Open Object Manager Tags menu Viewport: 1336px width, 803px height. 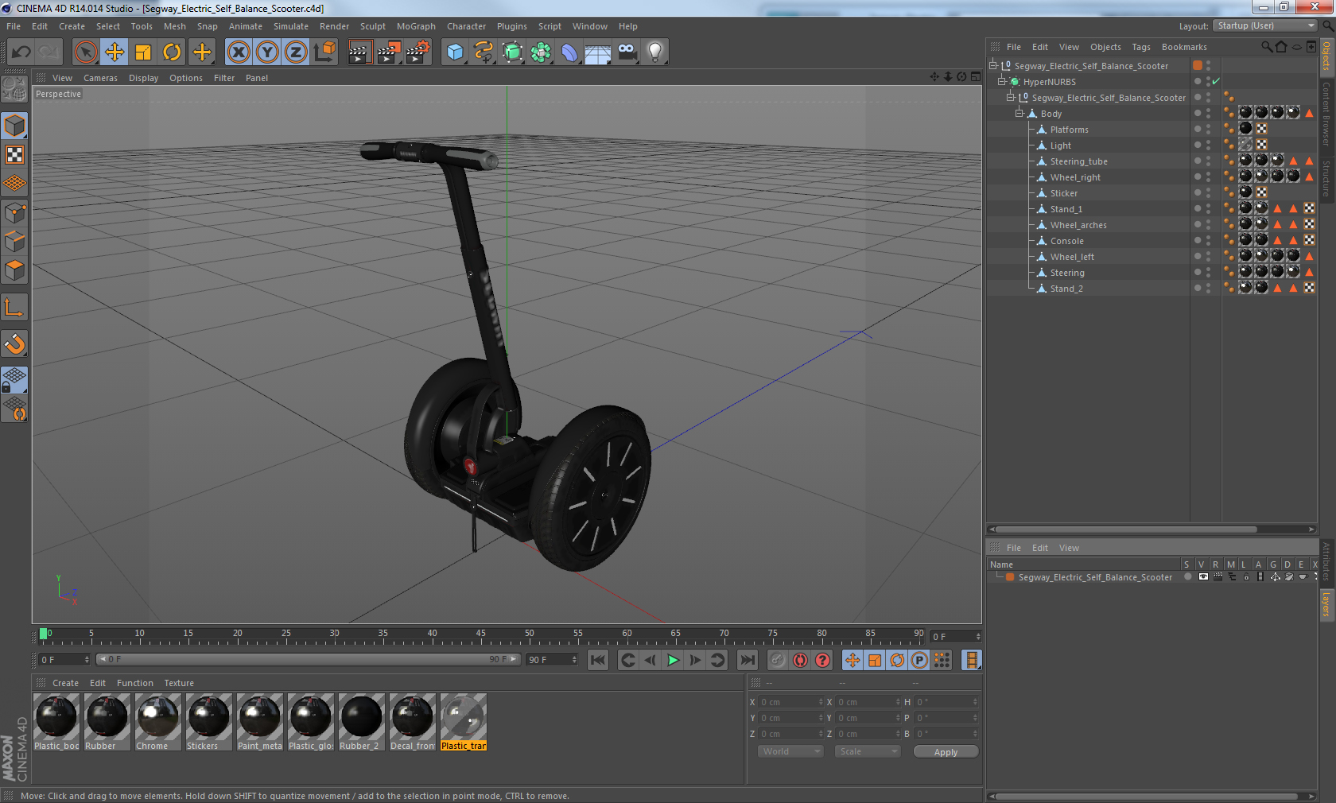pyautogui.click(x=1141, y=47)
